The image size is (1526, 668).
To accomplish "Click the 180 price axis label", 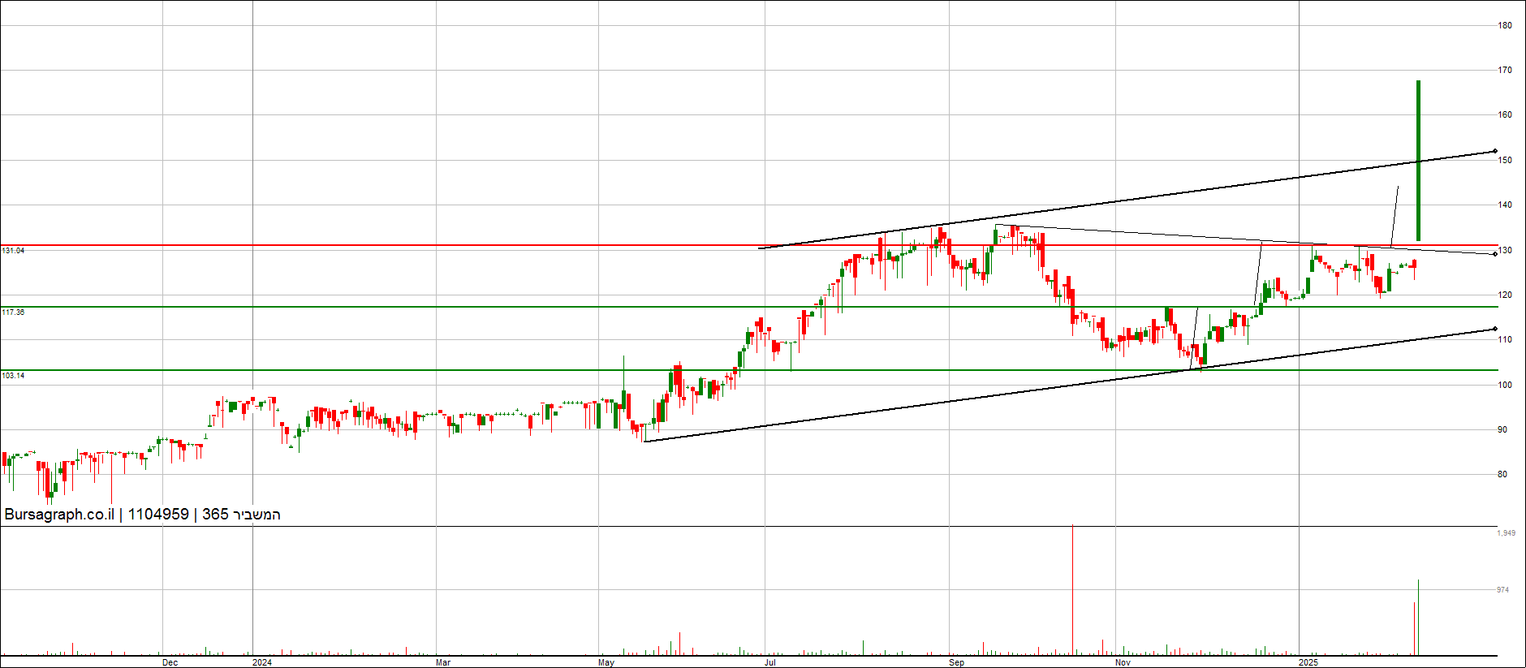I will coord(1505,25).
